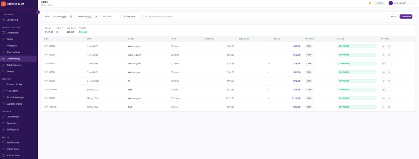
Task: Click the DATE column header
Action: pyautogui.click(x=89, y=39)
